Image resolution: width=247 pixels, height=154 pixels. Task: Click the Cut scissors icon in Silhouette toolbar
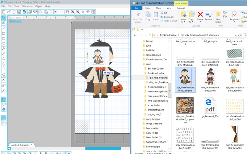point(51,12)
